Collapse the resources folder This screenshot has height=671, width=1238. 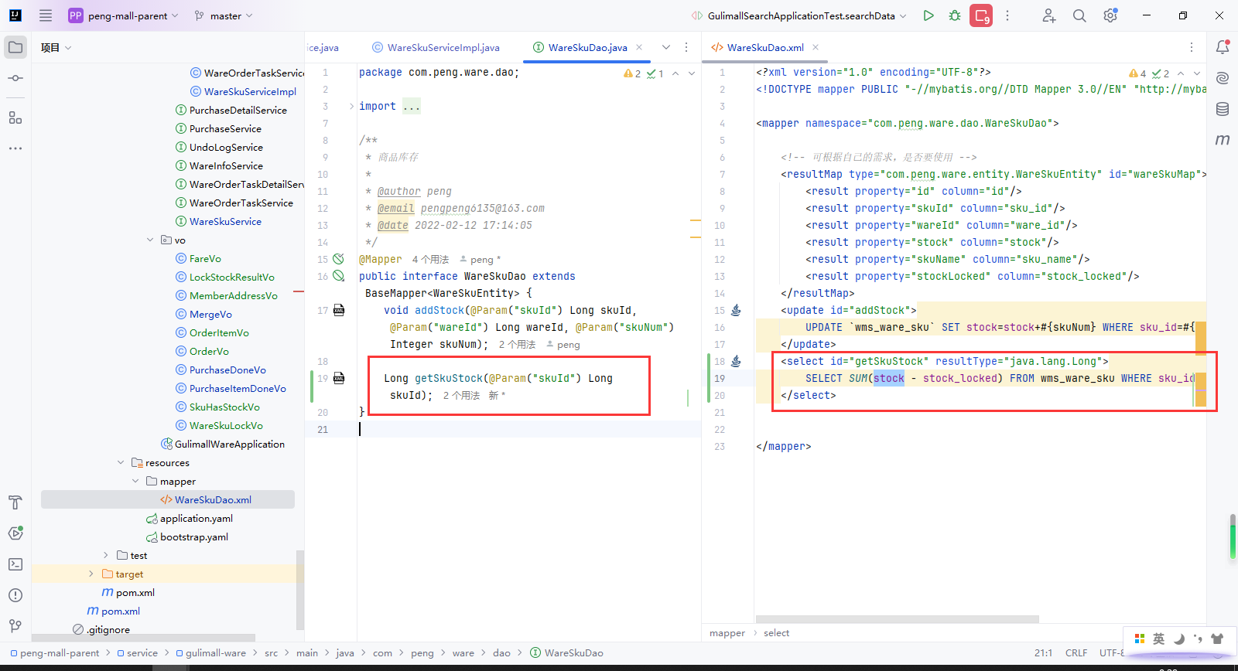click(121, 462)
